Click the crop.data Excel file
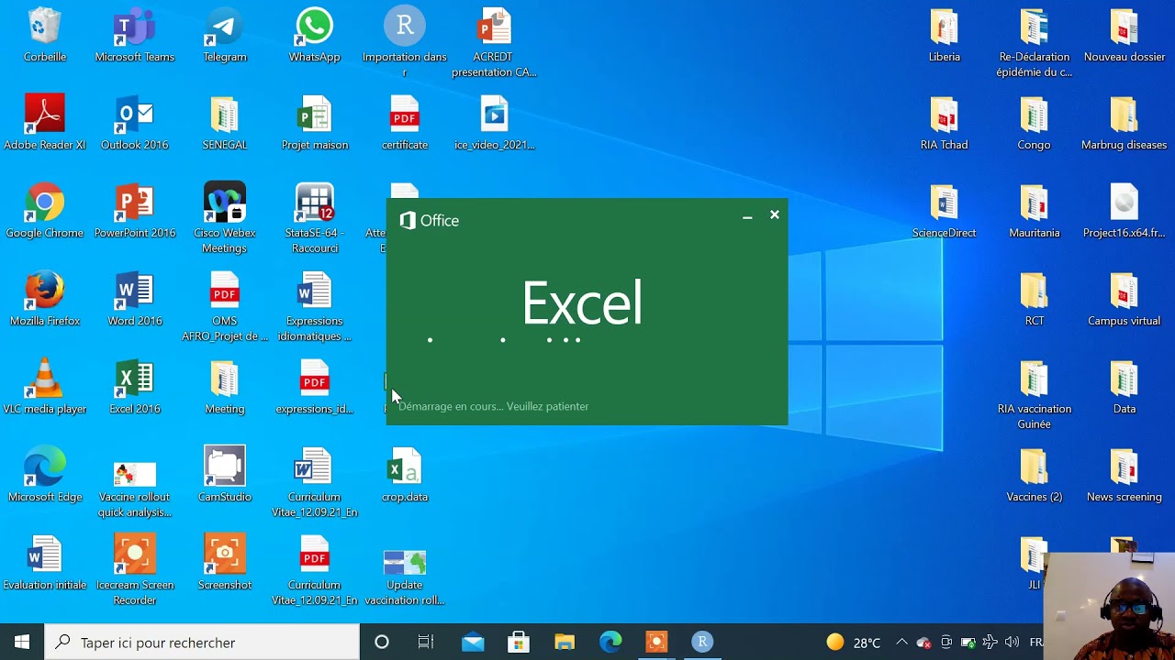 (x=405, y=475)
